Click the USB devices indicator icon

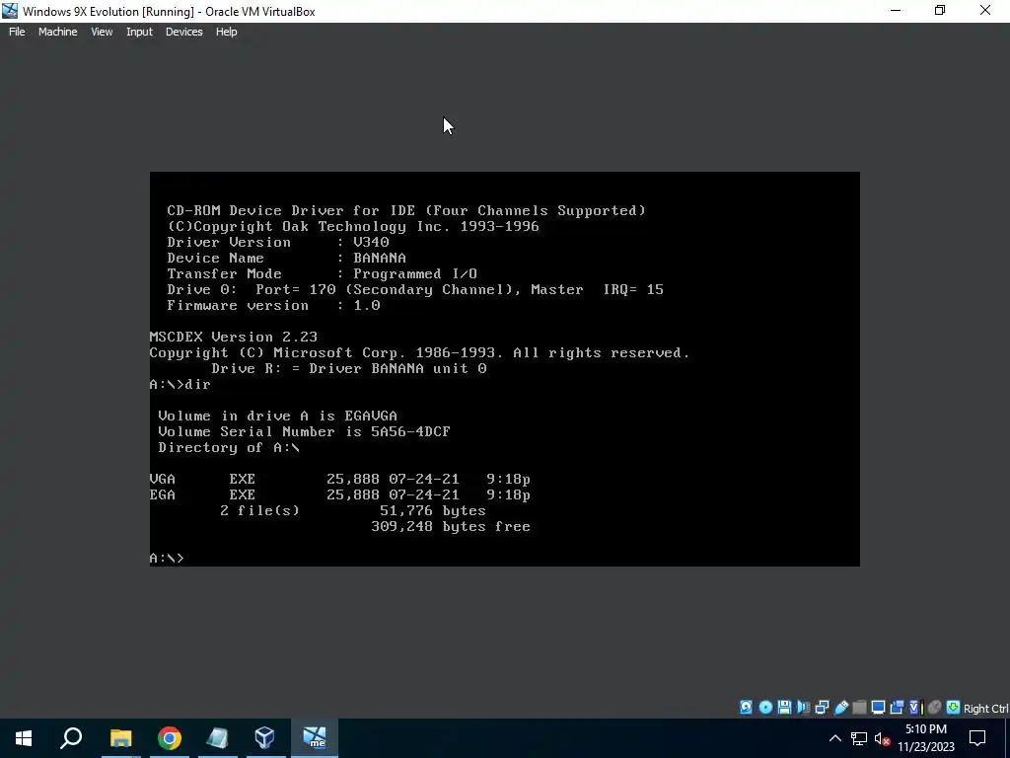tap(840, 707)
